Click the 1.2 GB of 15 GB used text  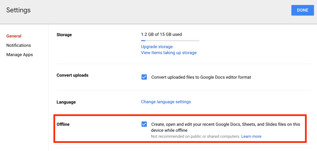point(161,35)
